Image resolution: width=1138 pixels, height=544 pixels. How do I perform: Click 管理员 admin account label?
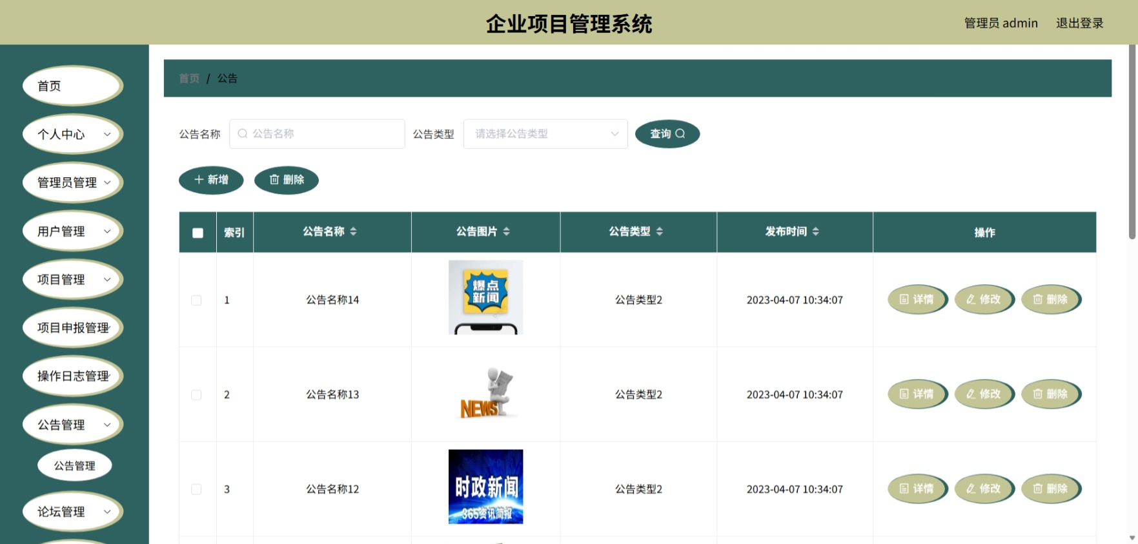pos(1001,23)
